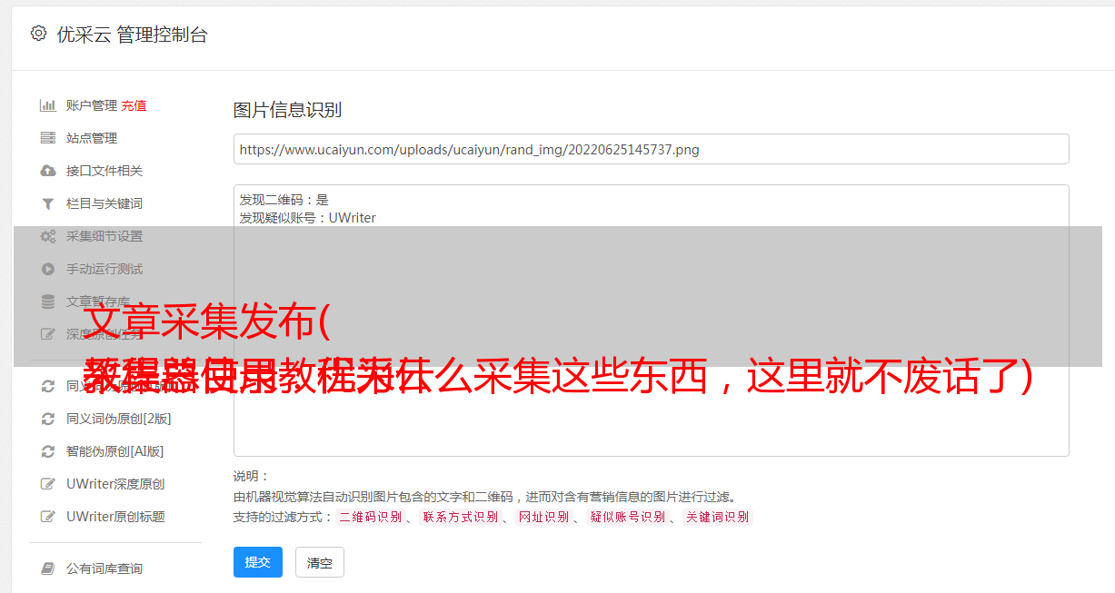Click the blue 提交 button

(x=257, y=562)
